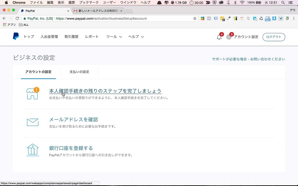
Task: Reload the page in Chrome
Action: pyautogui.click(x=17, y=18)
